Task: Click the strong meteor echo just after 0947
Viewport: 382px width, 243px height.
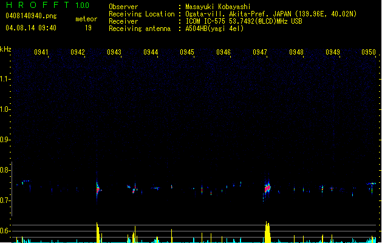Action: tap(267, 188)
